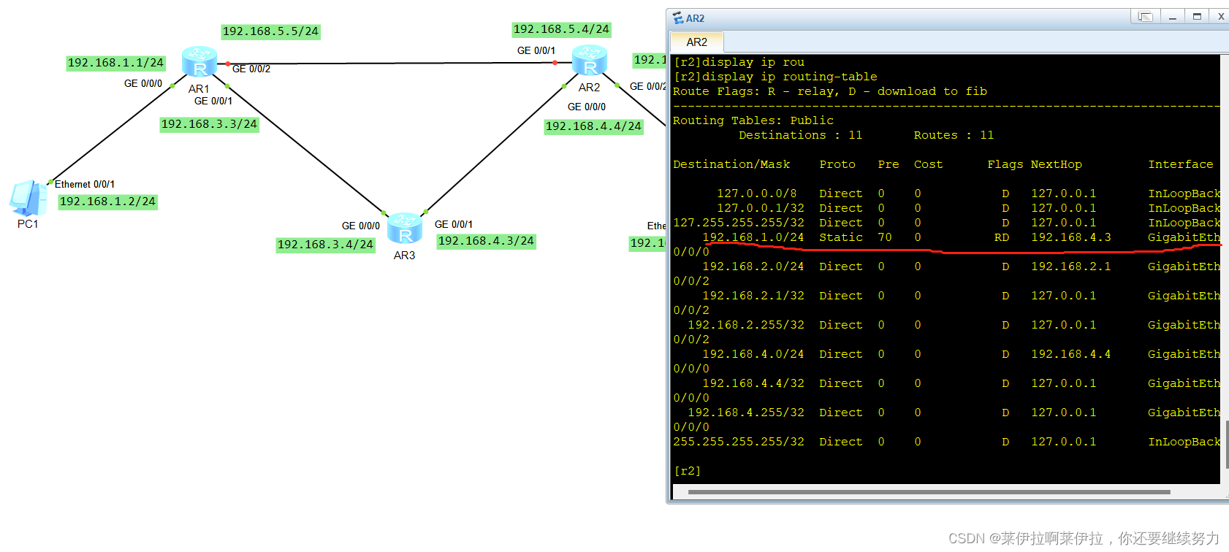Click AR3's GE 0/0/0 interface label
1229x552 pixels.
click(x=361, y=226)
